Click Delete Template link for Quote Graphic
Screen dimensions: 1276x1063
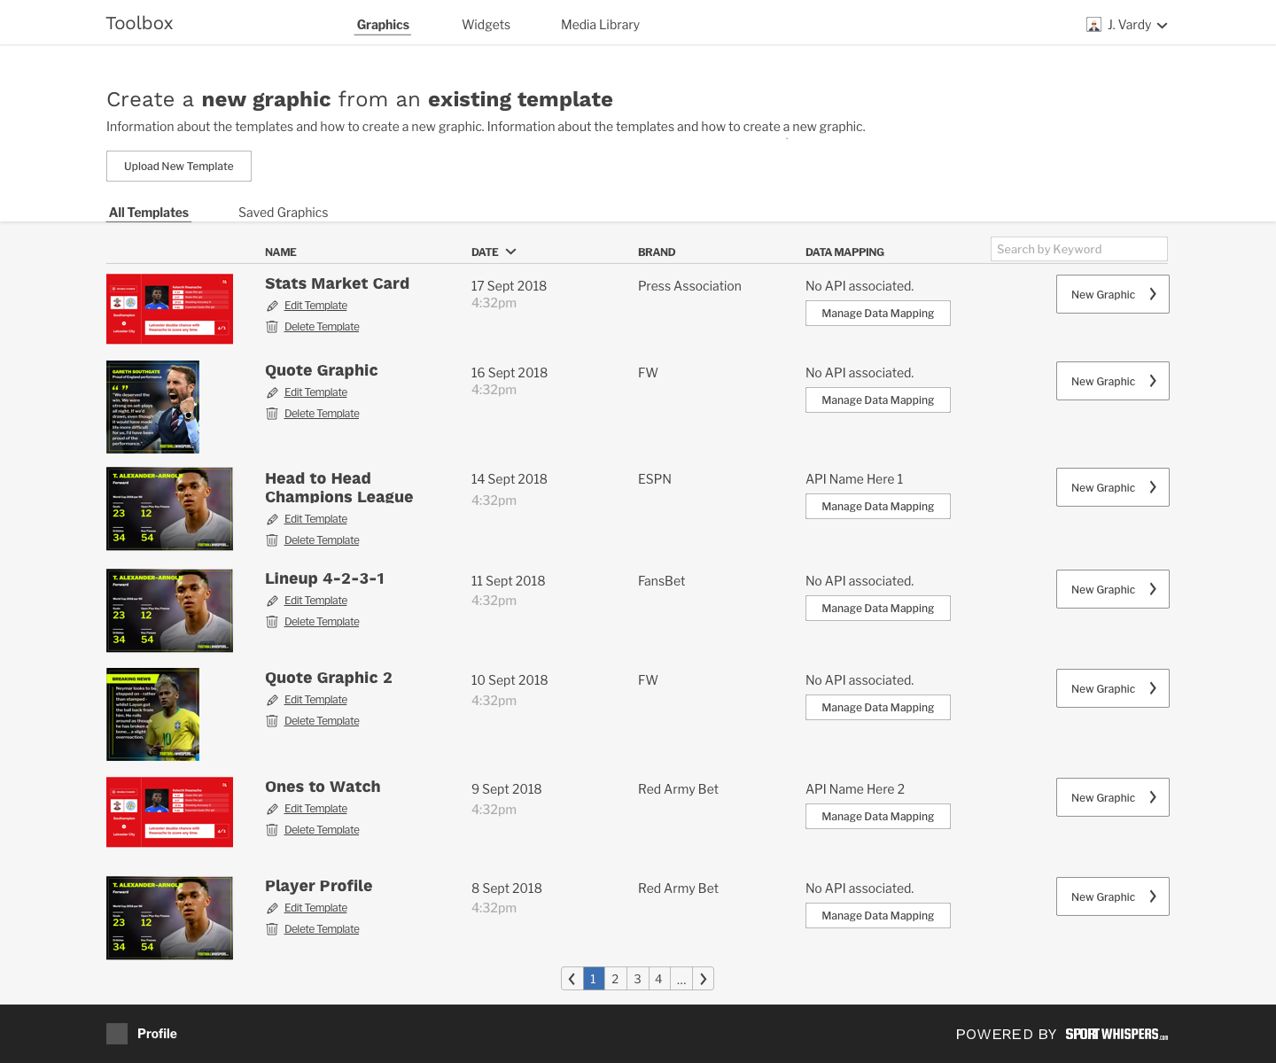(322, 414)
